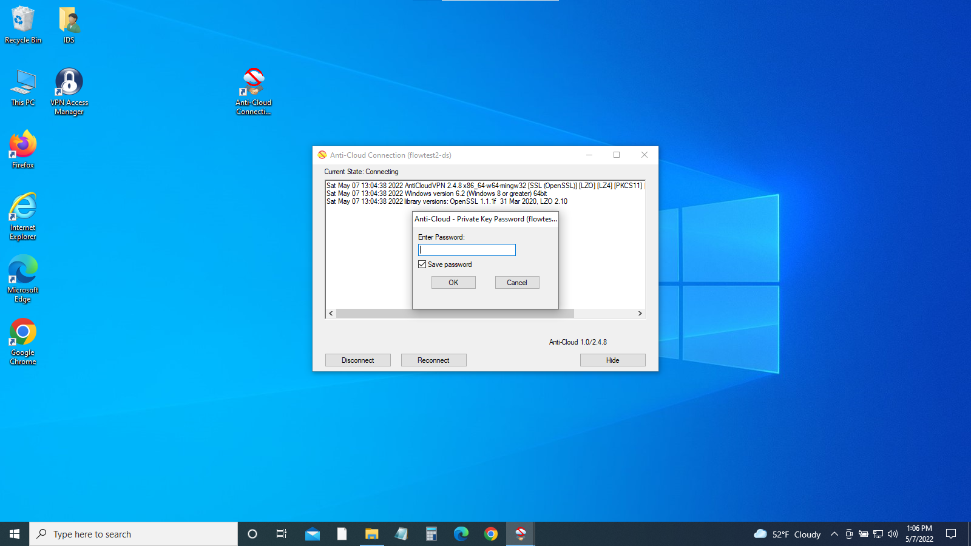Open the Windows Start menu

(x=15, y=534)
